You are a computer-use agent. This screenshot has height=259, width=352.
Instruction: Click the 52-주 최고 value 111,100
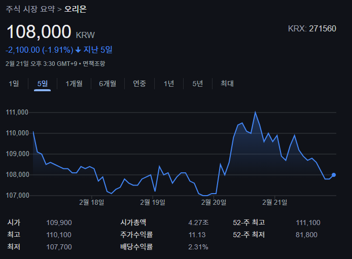[308, 223]
